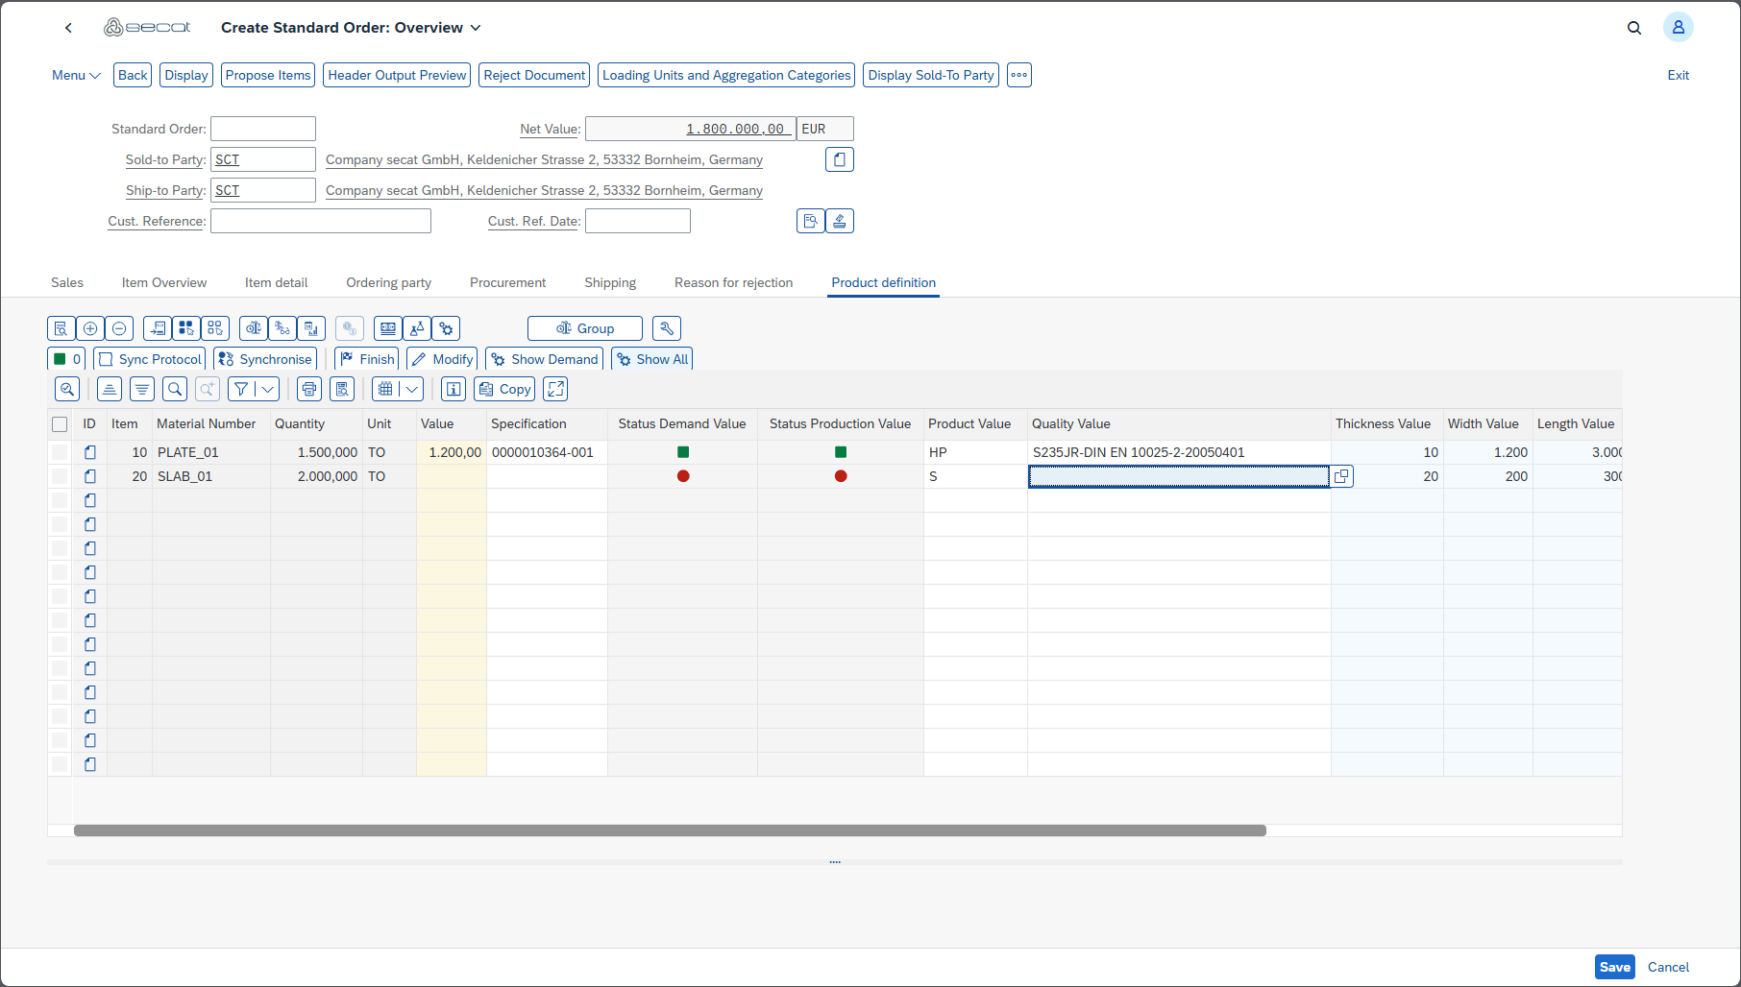Click the minus circle remove item icon
This screenshot has width=1741, height=987.
pyautogui.click(x=119, y=328)
